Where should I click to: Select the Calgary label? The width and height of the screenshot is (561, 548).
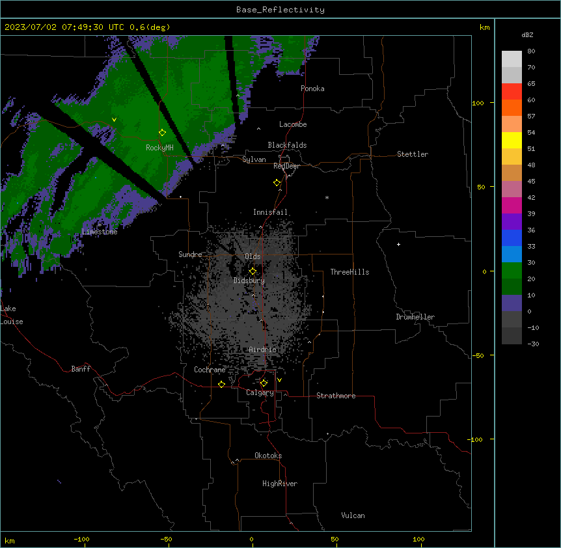point(260,392)
